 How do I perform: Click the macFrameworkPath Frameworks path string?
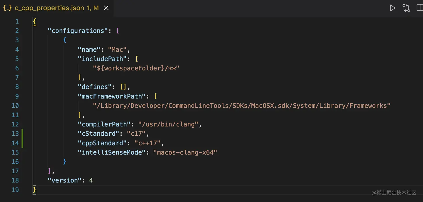241,106
